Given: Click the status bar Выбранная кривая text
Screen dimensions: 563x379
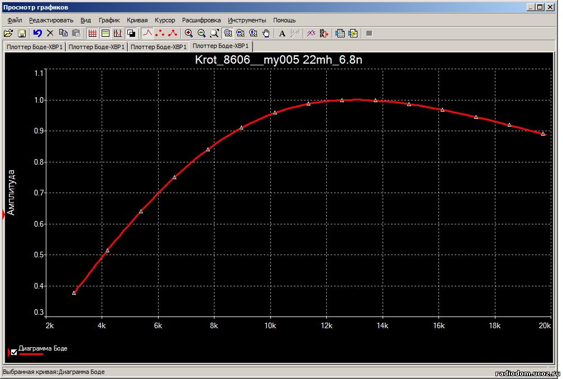Looking at the screenshot, I should pyautogui.click(x=54, y=372).
